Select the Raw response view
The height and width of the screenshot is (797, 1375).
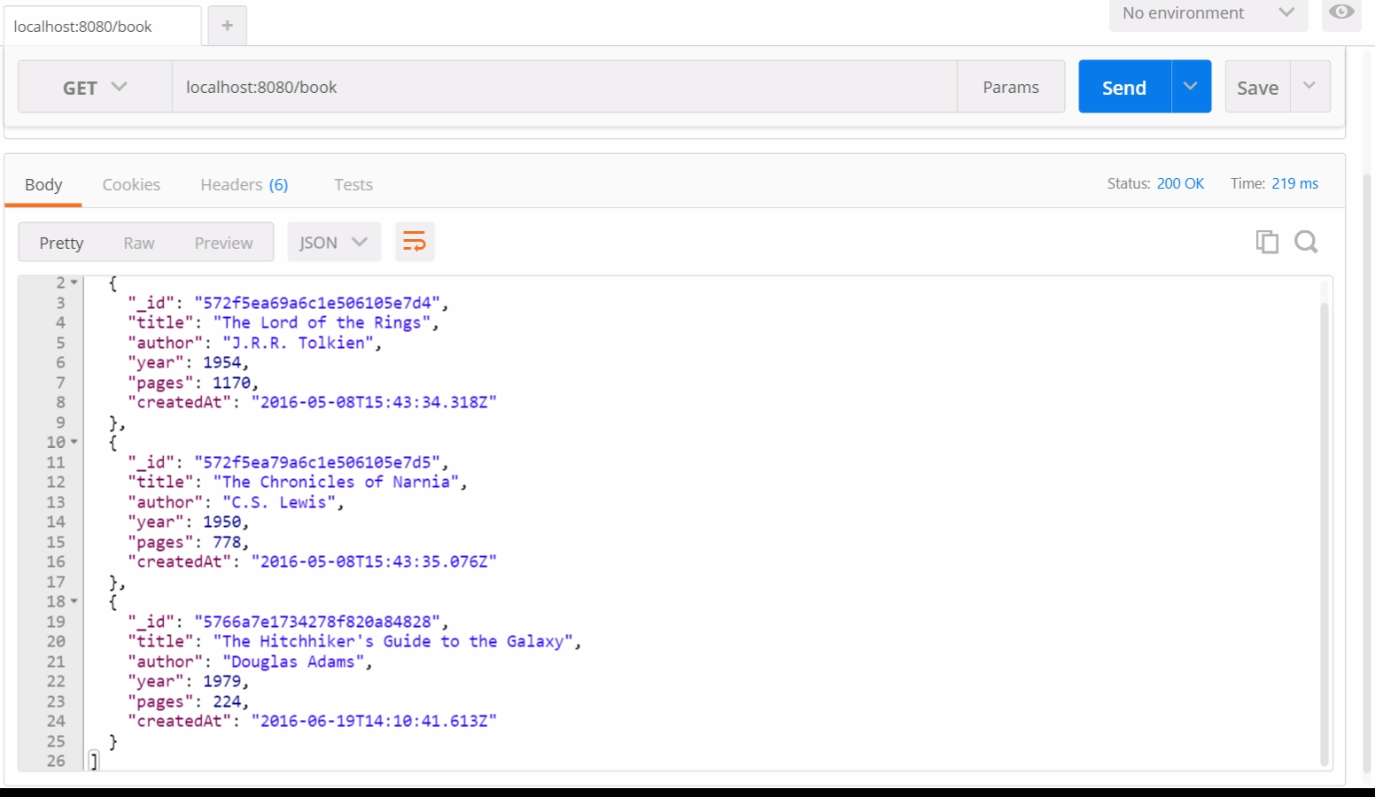point(139,243)
